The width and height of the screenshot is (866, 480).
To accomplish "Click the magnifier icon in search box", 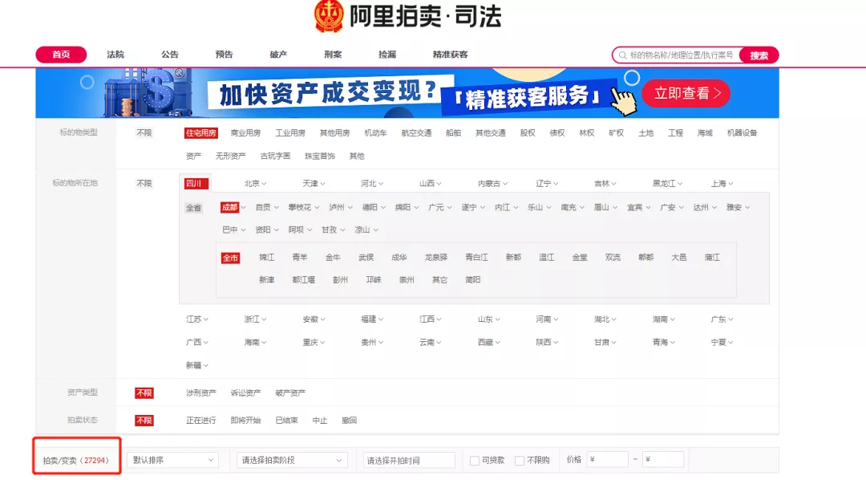I will tap(622, 55).
